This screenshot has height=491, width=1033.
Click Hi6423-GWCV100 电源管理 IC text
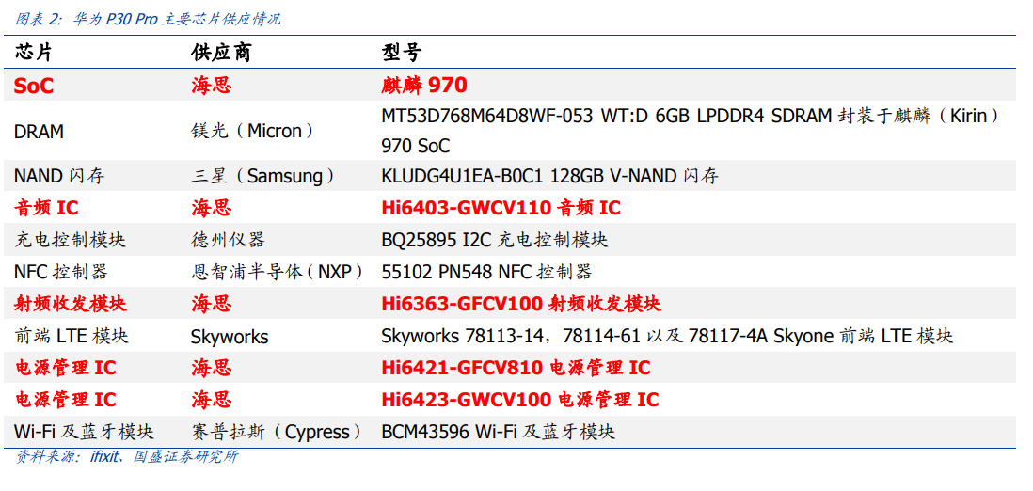[520, 400]
